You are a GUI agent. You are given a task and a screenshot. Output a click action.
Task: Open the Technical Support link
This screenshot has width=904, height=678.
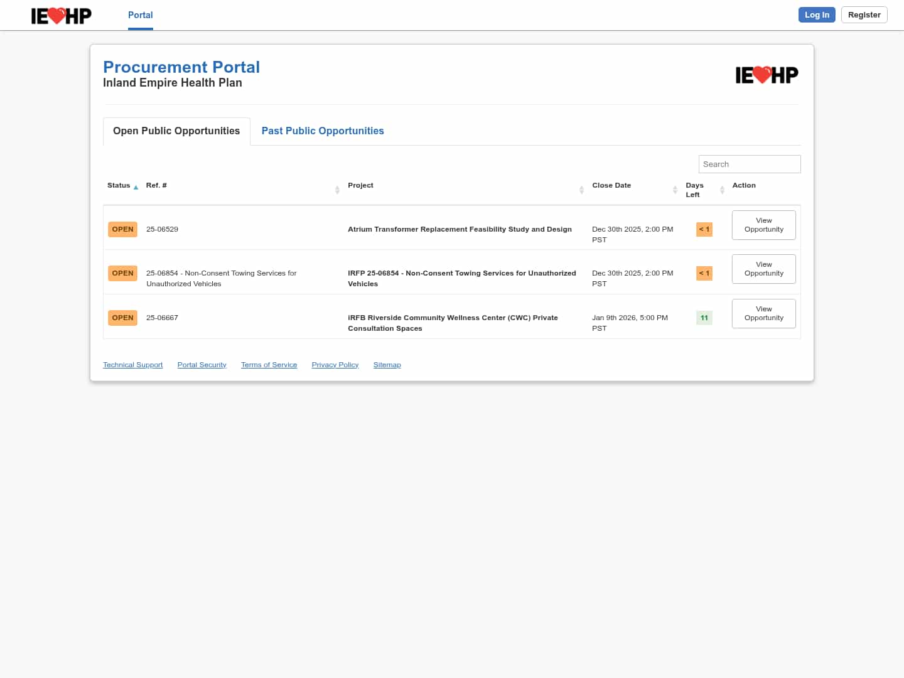(x=132, y=365)
